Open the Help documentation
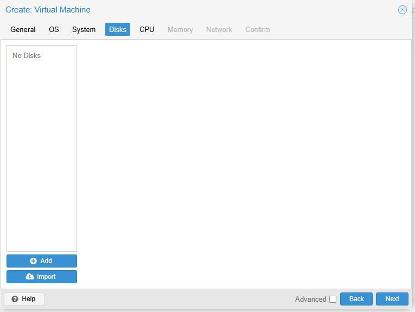This screenshot has width=415, height=312. (x=24, y=299)
